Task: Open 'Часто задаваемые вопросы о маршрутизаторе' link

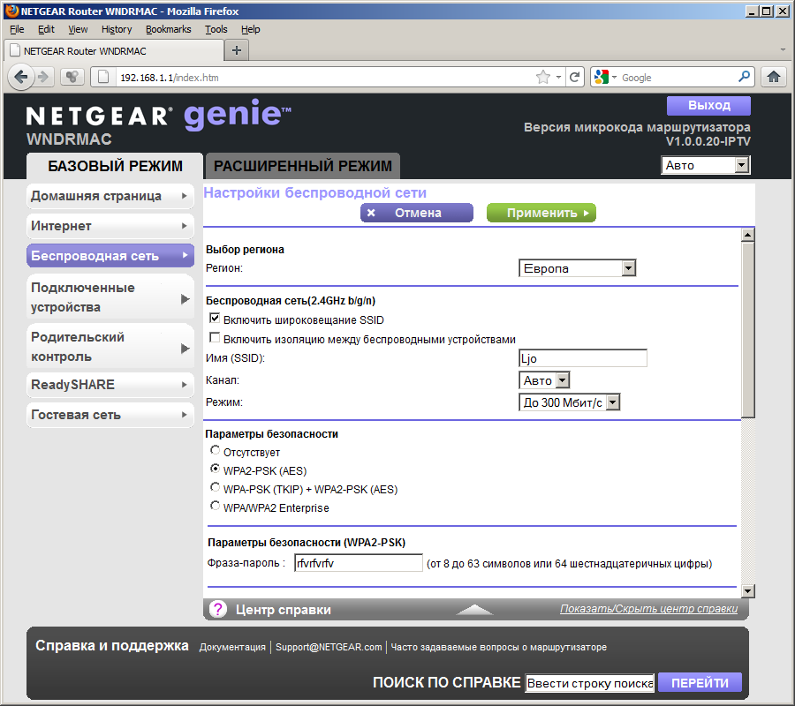Action: coord(498,647)
